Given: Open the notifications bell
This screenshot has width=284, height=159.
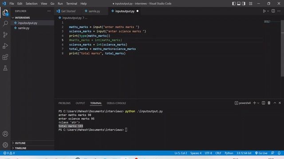Looking at the screenshot, I should [x=279, y=153].
